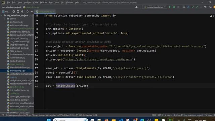Click the Stop run icon
Viewport: 215px width, 121px height.
pyautogui.click(x=178, y=7)
